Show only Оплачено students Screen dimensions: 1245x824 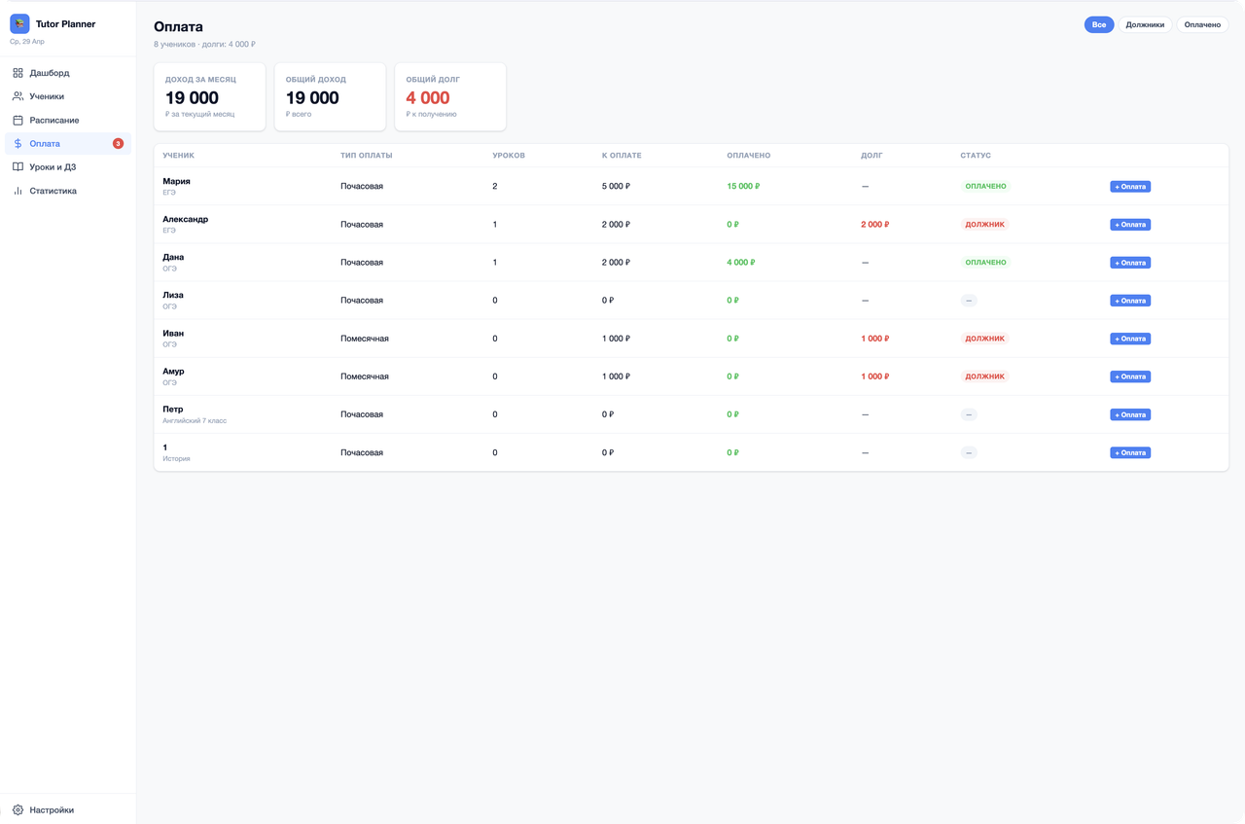(x=1202, y=24)
